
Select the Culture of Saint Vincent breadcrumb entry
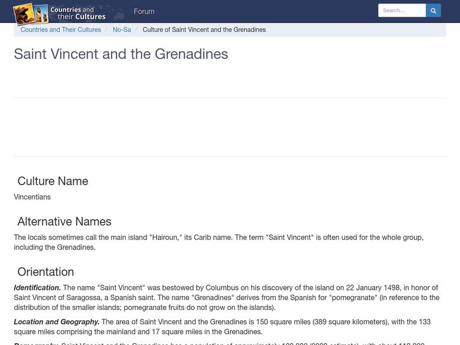point(205,29)
